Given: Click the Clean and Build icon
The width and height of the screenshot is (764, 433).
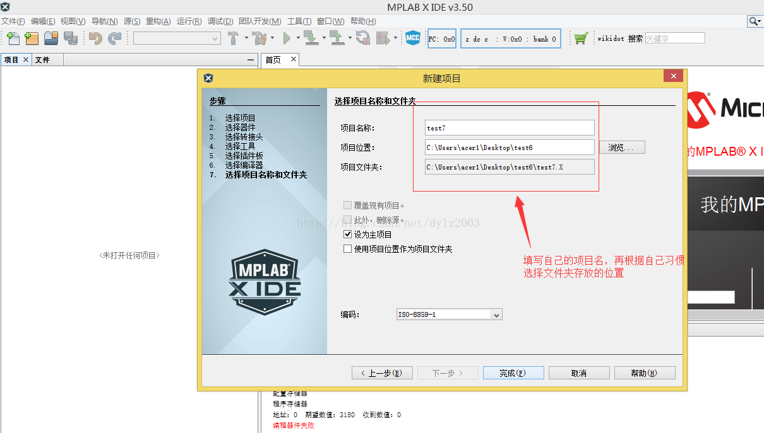Looking at the screenshot, I should tap(260, 38).
